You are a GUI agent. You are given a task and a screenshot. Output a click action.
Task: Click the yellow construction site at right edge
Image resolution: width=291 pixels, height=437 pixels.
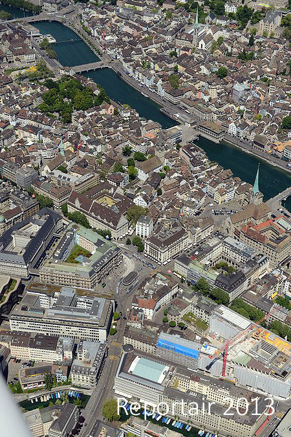click(273, 340)
